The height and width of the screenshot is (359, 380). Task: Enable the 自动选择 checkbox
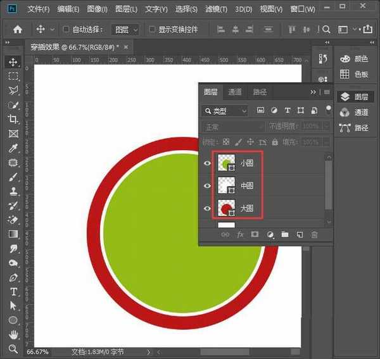coord(66,30)
